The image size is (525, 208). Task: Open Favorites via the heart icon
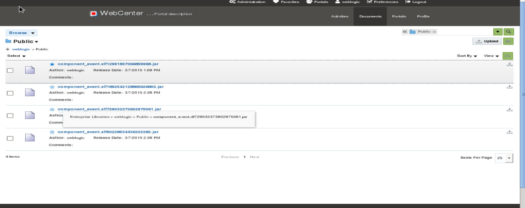[x=276, y=2]
